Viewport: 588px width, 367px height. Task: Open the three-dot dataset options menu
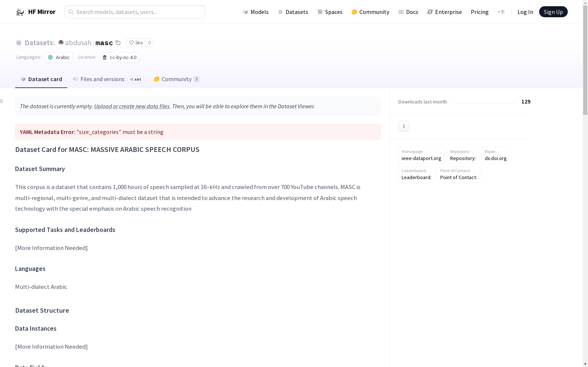[x=404, y=126]
